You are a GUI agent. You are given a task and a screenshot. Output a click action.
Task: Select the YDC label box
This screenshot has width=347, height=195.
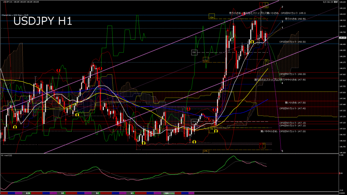point(194,52)
